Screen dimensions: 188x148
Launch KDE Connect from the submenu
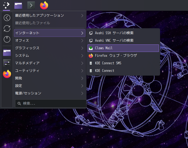[x=123, y=71]
